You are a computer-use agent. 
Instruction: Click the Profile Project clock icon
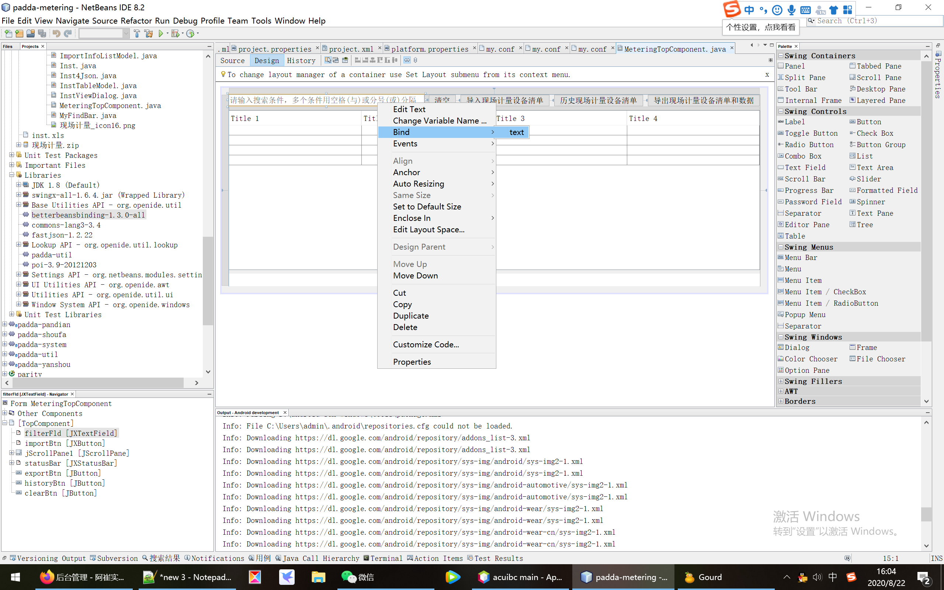click(190, 34)
